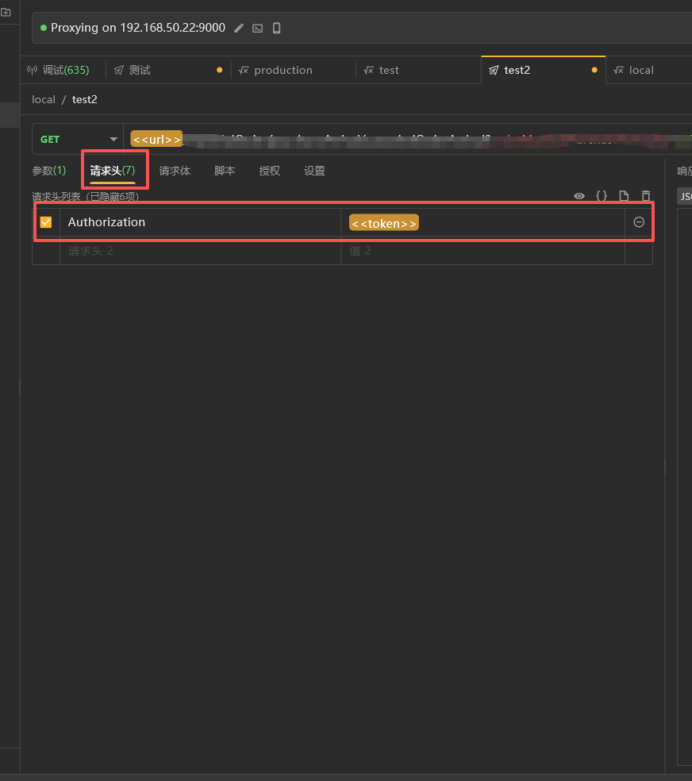Click the document icon in headers toolbar

pos(624,196)
